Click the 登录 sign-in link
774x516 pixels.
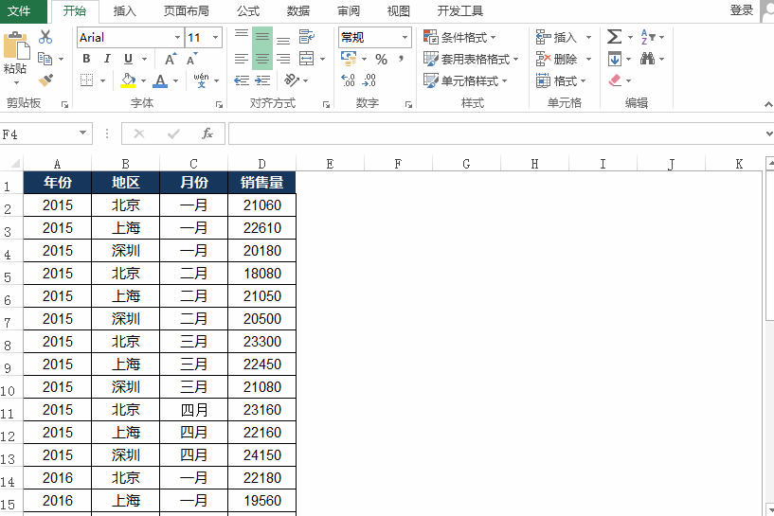(742, 10)
